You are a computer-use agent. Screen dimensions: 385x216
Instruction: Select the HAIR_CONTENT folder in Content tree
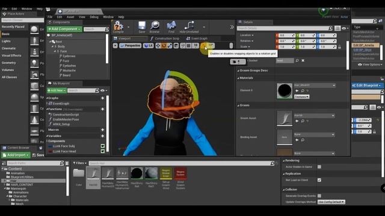click(x=22, y=185)
